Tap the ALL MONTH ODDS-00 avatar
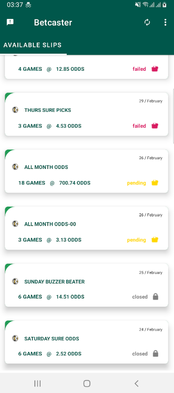The width and height of the screenshot is (174, 393). pos(15,224)
